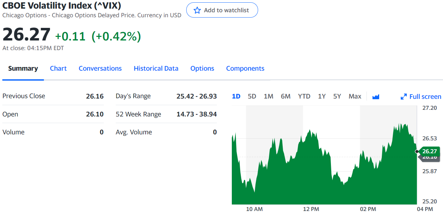Click the 27.20 y-axis label
This screenshot has height=213, width=443.
point(430,108)
